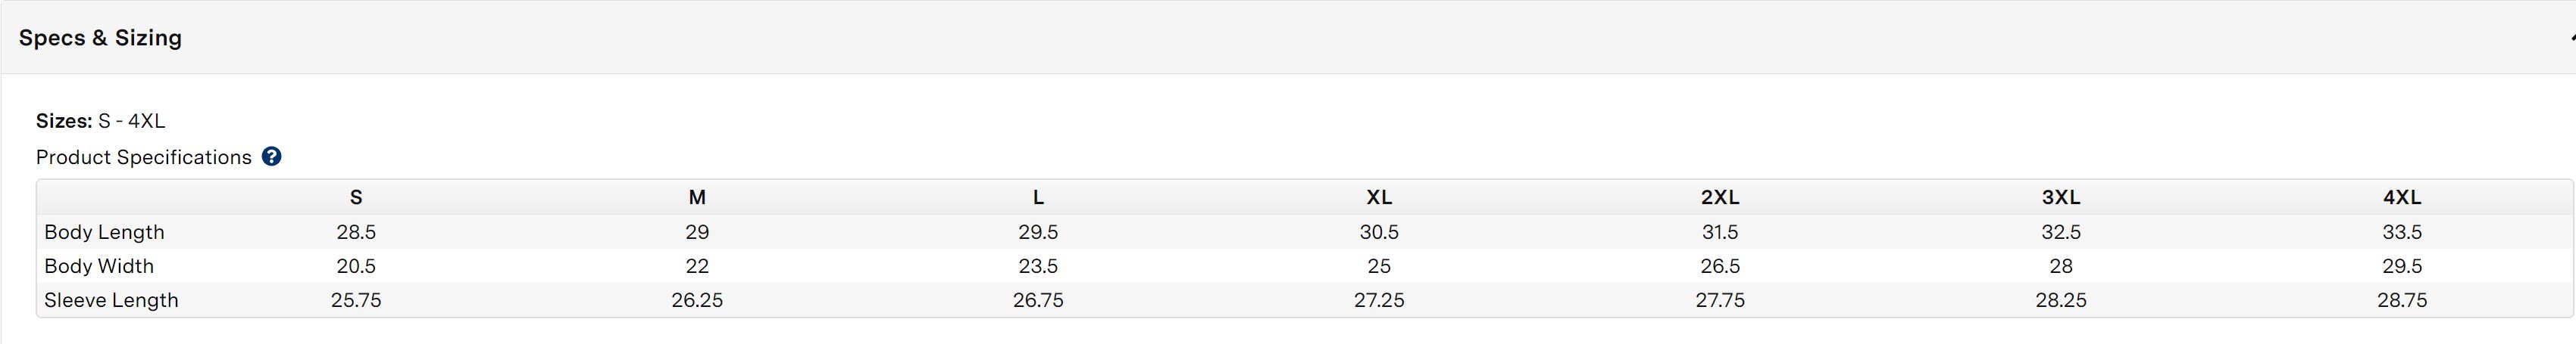Click the XL size column header
Screen dimensions: 2576x344
click(1379, 197)
